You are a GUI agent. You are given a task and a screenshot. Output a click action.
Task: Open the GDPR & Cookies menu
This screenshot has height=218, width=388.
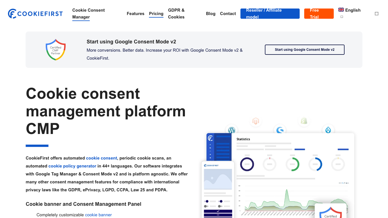176,14
